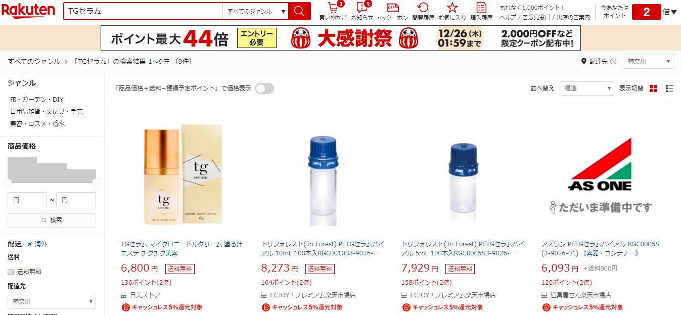The width and height of the screenshot is (681, 315).
Task: Open the 配達先 神奈川 dropdown at top right
Action: (x=648, y=62)
